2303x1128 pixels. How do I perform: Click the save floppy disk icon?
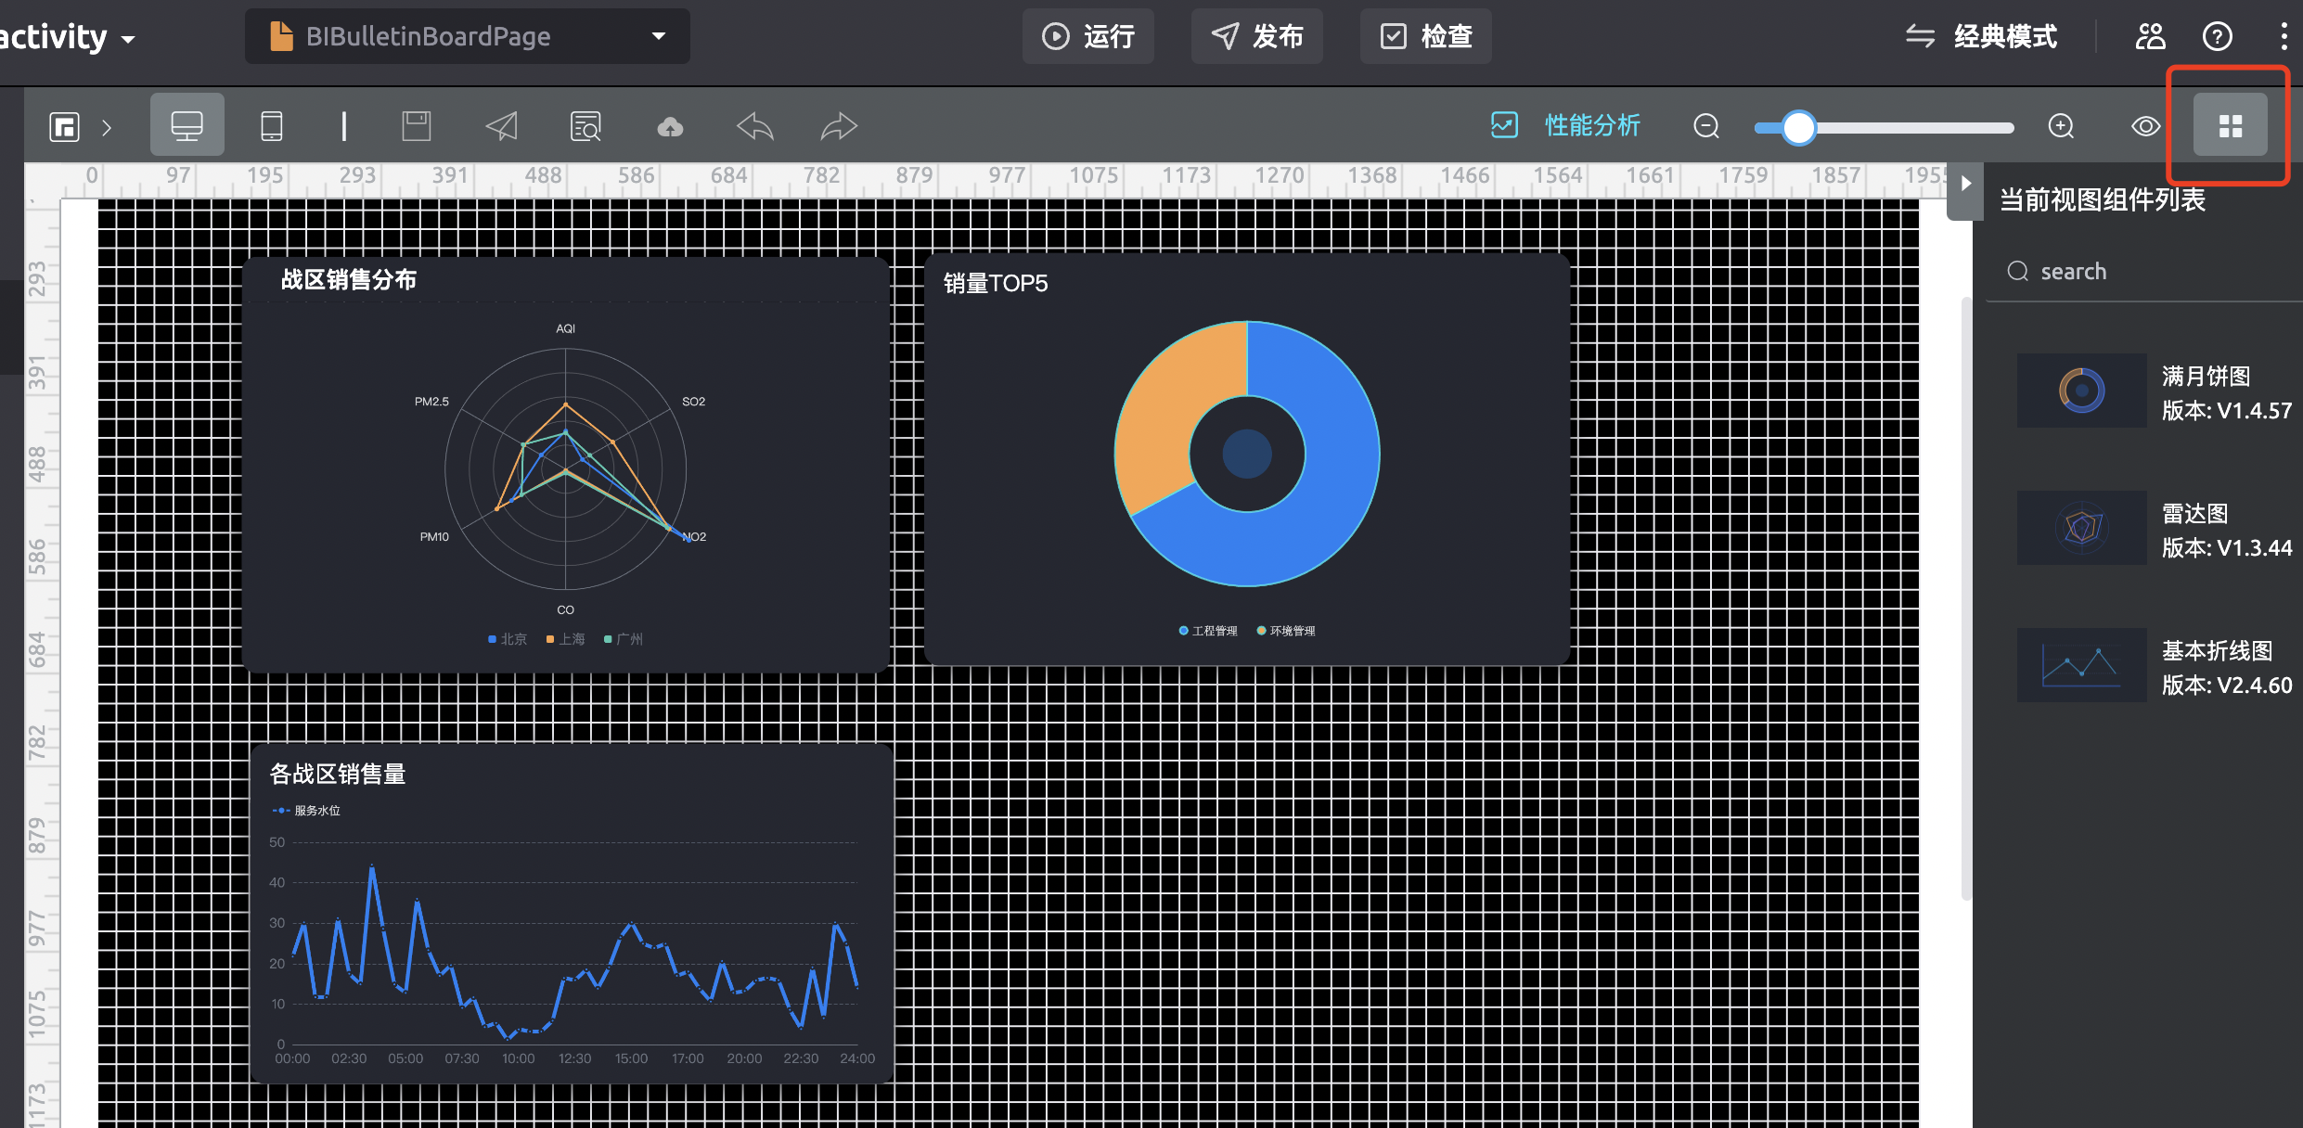[417, 125]
